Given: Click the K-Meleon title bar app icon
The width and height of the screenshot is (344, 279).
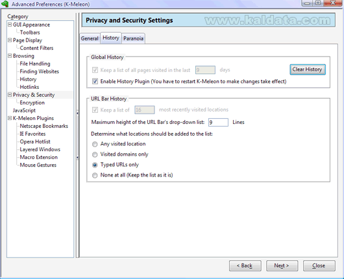Looking at the screenshot, I should click(5, 4).
